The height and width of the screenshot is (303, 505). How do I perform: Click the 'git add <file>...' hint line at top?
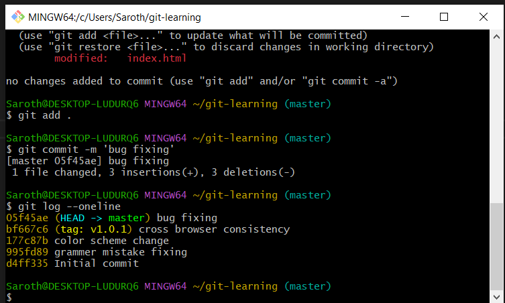click(x=193, y=36)
